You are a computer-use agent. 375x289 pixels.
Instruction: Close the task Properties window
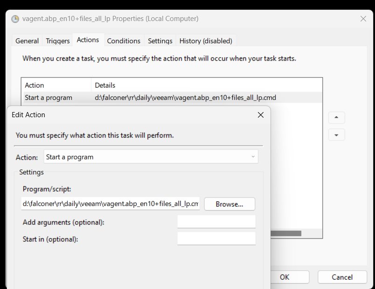click(363, 19)
